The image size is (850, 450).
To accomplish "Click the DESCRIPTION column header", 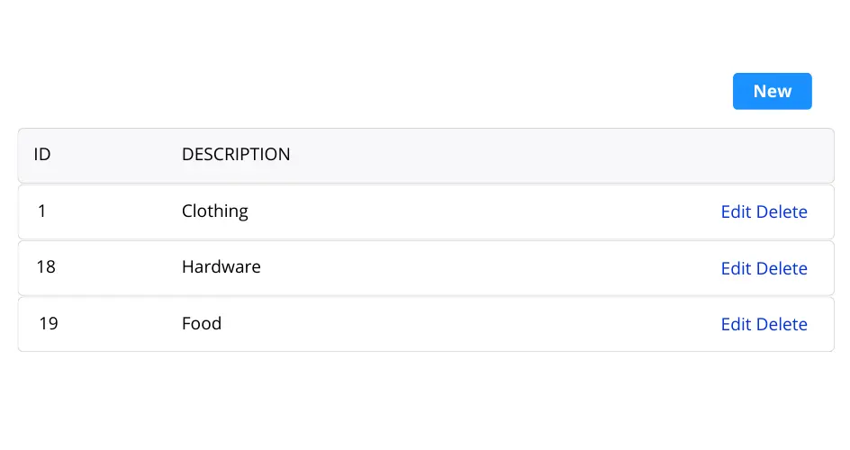I will pos(236,154).
